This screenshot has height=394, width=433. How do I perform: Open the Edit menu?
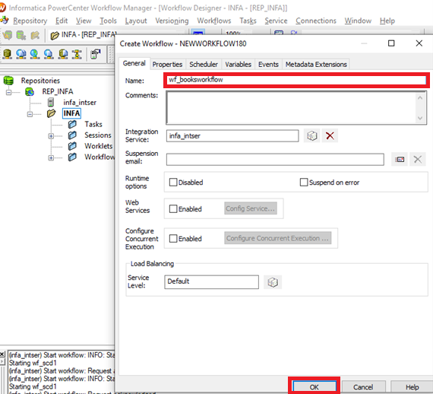62,21
